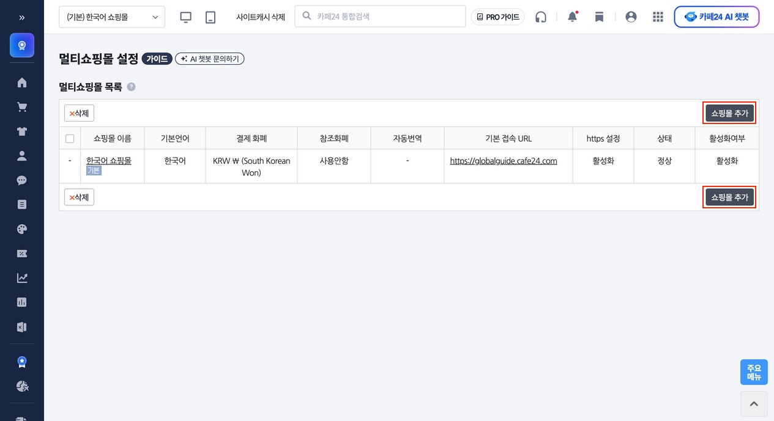774x421 pixels.
Task: Preview mobile storefront via tablet icon
Action: point(210,17)
